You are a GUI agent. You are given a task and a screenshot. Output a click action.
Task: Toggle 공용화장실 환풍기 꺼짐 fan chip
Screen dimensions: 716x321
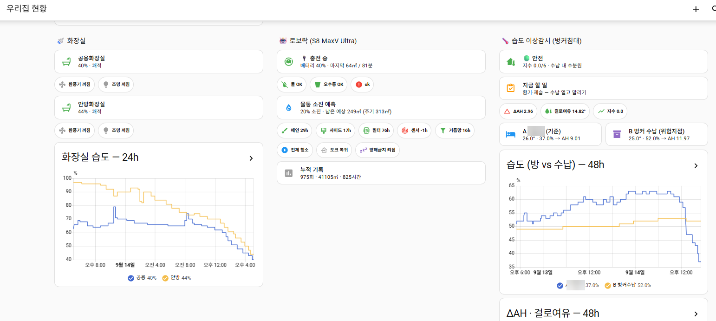coord(74,85)
